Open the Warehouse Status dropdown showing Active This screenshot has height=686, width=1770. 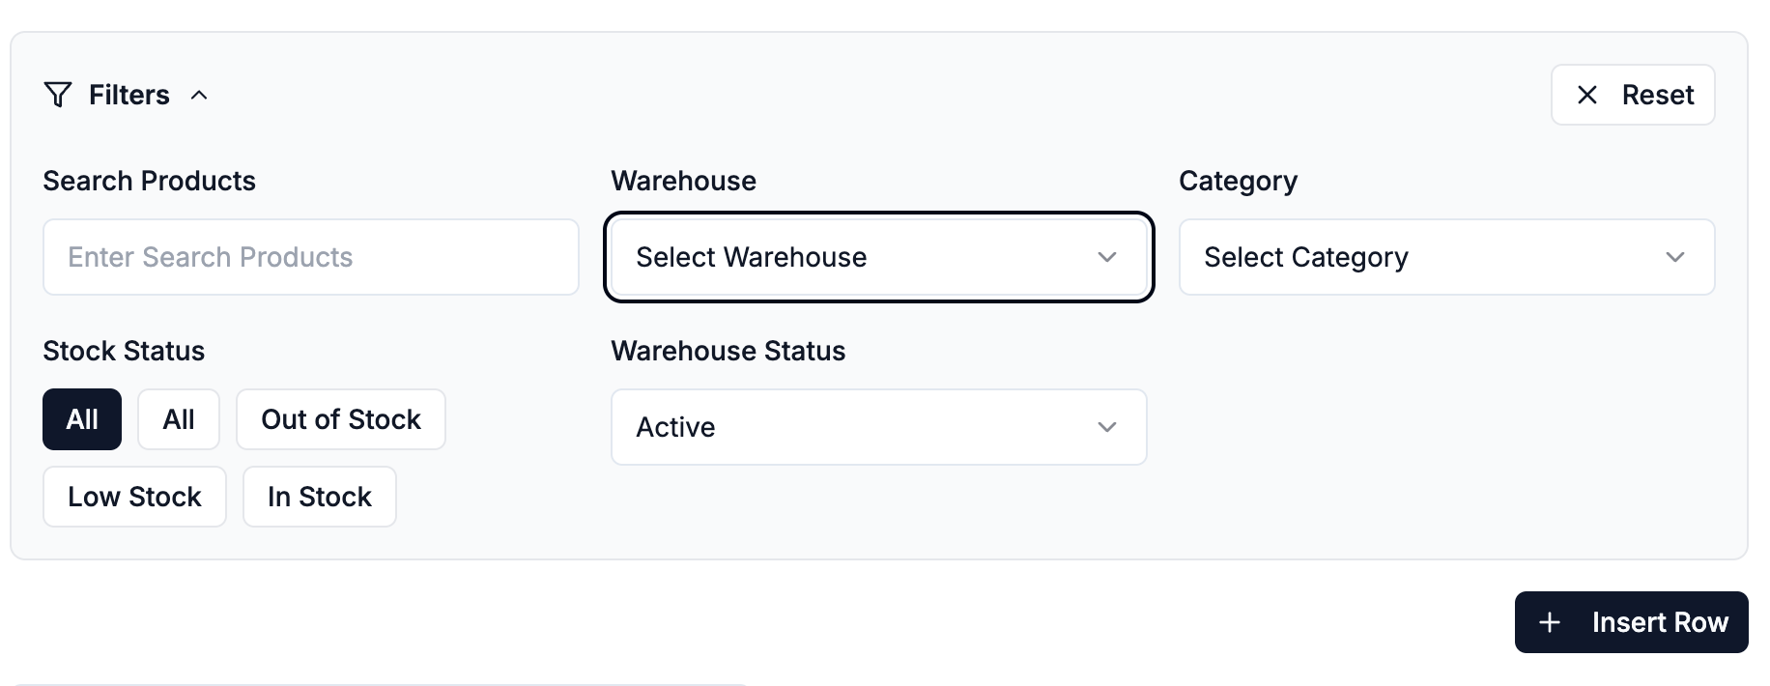coord(877,427)
